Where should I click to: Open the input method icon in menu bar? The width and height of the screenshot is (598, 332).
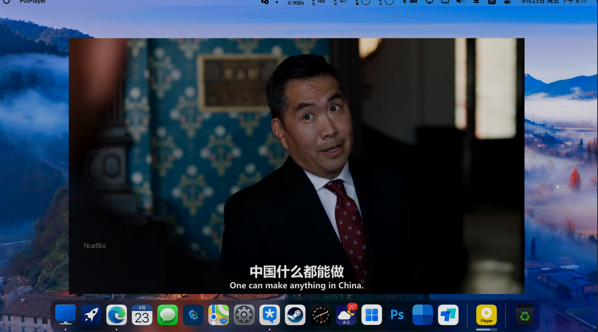point(492,2)
